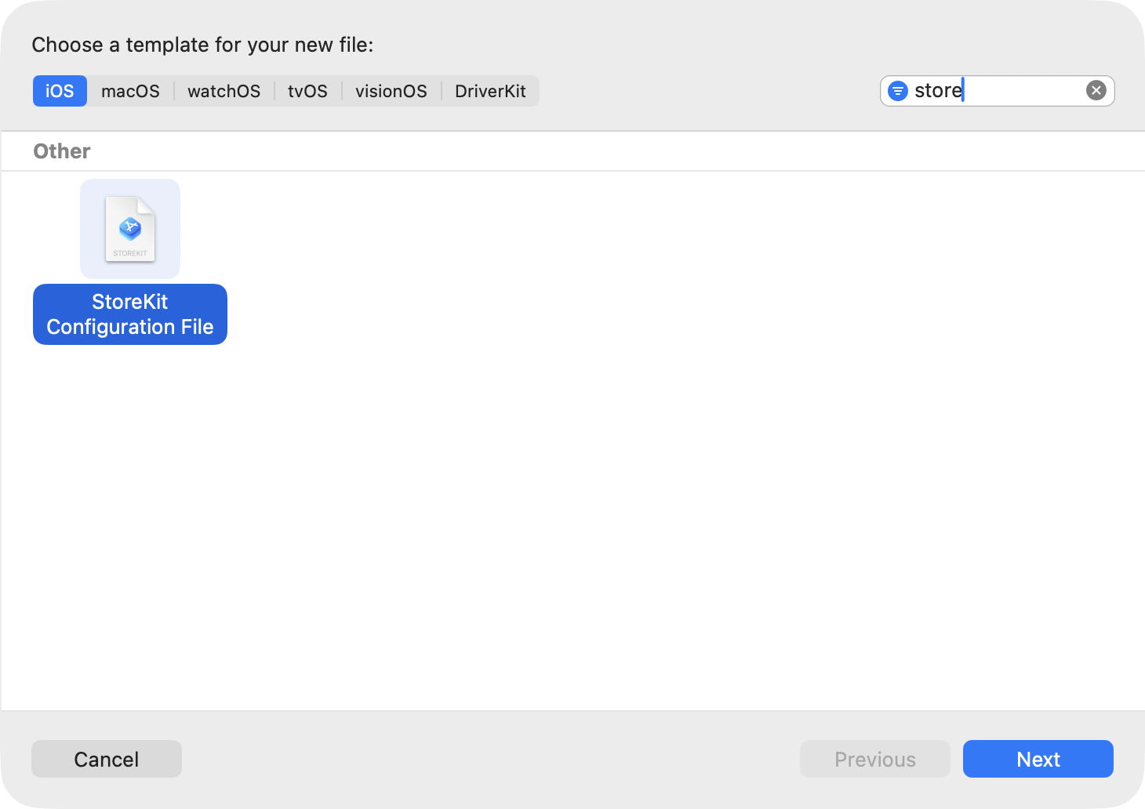The width and height of the screenshot is (1145, 809).
Task: Open the visionOS templates
Action: [x=391, y=90]
